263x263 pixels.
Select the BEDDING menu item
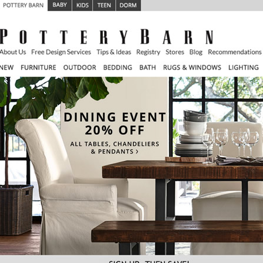coord(118,68)
